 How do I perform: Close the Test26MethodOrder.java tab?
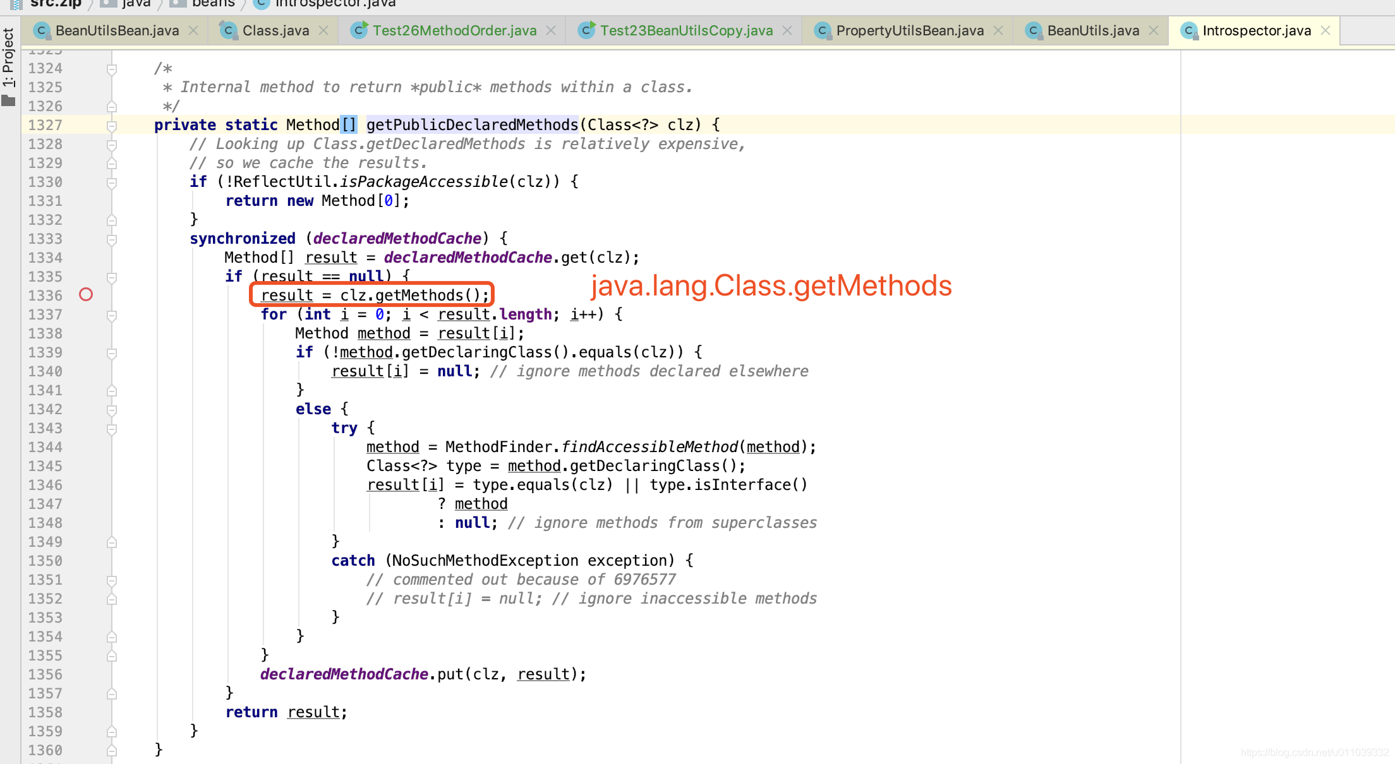pos(550,30)
